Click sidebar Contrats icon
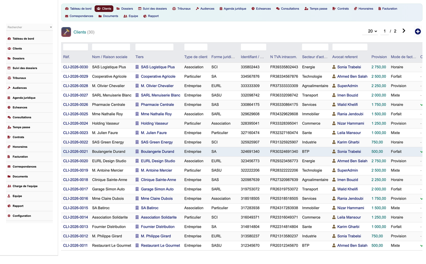This screenshot has height=264, width=426. [x=9, y=137]
